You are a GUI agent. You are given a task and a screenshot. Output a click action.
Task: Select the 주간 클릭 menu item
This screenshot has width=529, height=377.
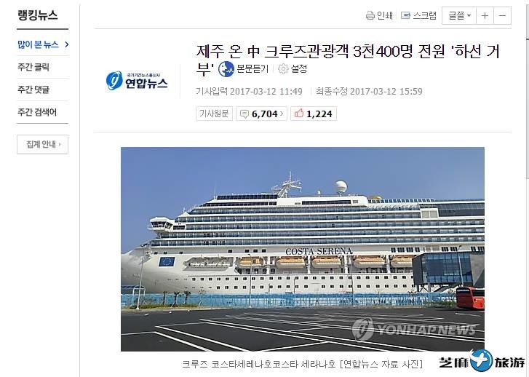tap(33, 67)
